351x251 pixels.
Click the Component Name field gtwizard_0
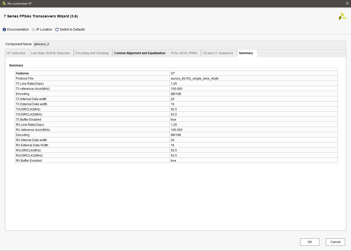click(189, 44)
